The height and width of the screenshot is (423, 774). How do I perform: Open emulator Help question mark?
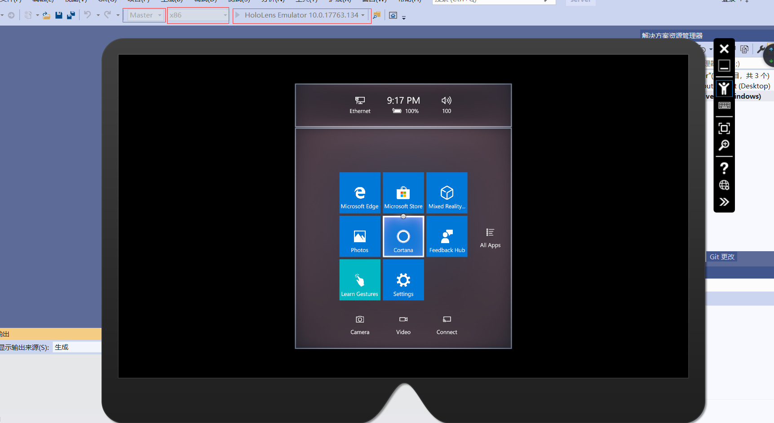point(724,168)
